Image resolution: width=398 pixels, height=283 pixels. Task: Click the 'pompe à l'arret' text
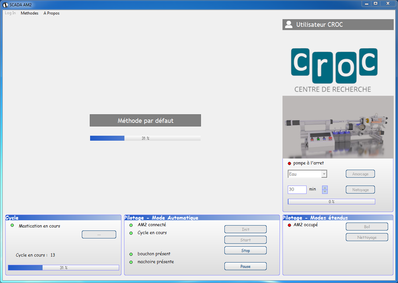pos(309,163)
